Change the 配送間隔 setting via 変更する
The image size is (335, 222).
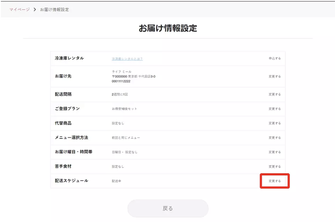[274, 94]
